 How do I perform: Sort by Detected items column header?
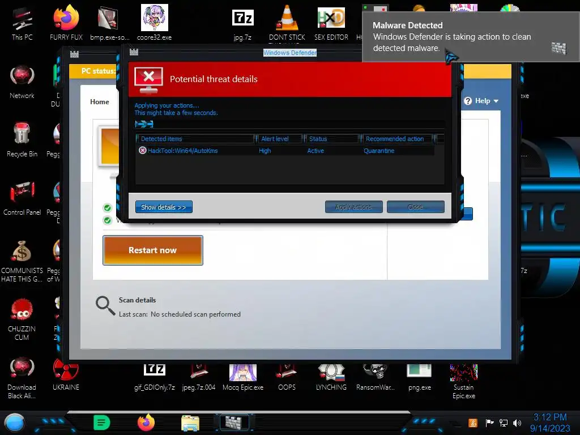pyautogui.click(x=195, y=139)
